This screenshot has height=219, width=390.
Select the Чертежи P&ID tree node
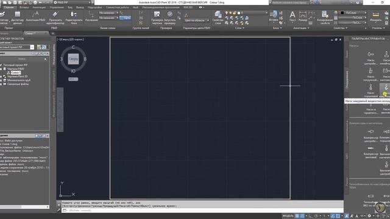click(x=15, y=69)
